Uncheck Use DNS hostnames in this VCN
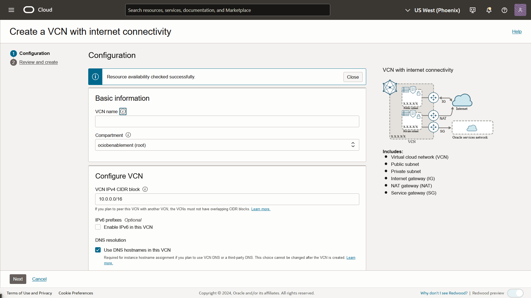531x298 pixels. click(x=98, y=250)
